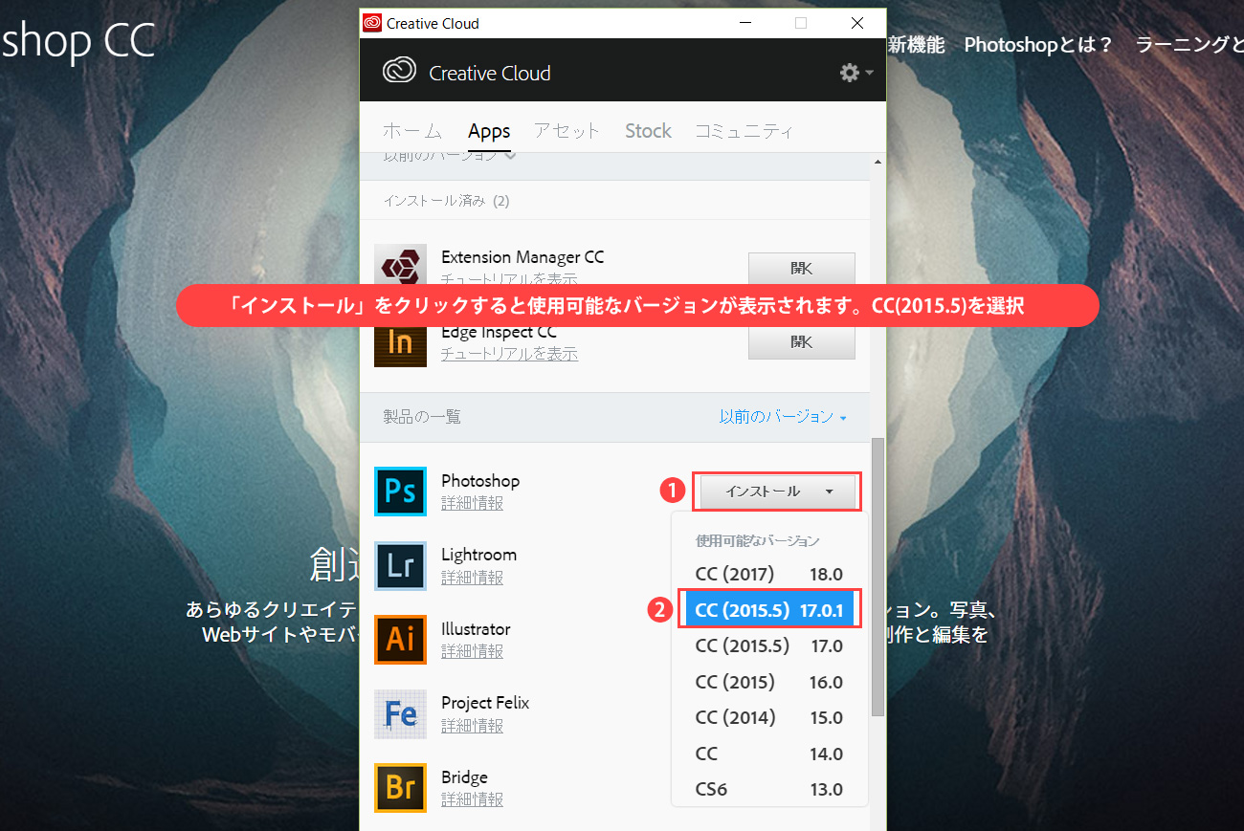1244x831 pixels.
Task: Click the Project Felix Fe icon
Action: click(x=400, y=714)
